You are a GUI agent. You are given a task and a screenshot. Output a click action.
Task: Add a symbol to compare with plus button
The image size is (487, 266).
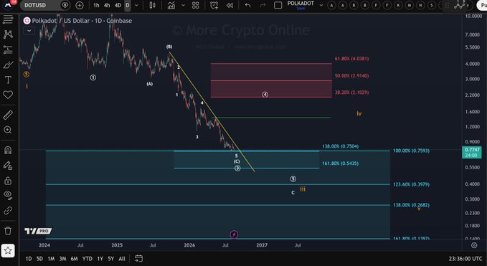[80, 5]
